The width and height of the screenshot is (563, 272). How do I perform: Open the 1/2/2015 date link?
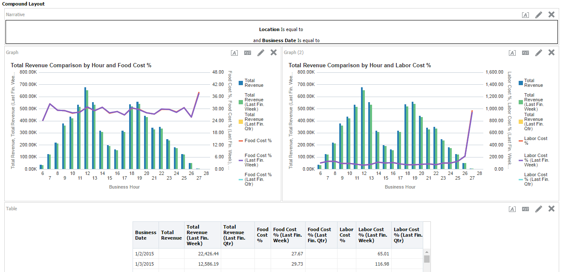click(x=145, y=253)
